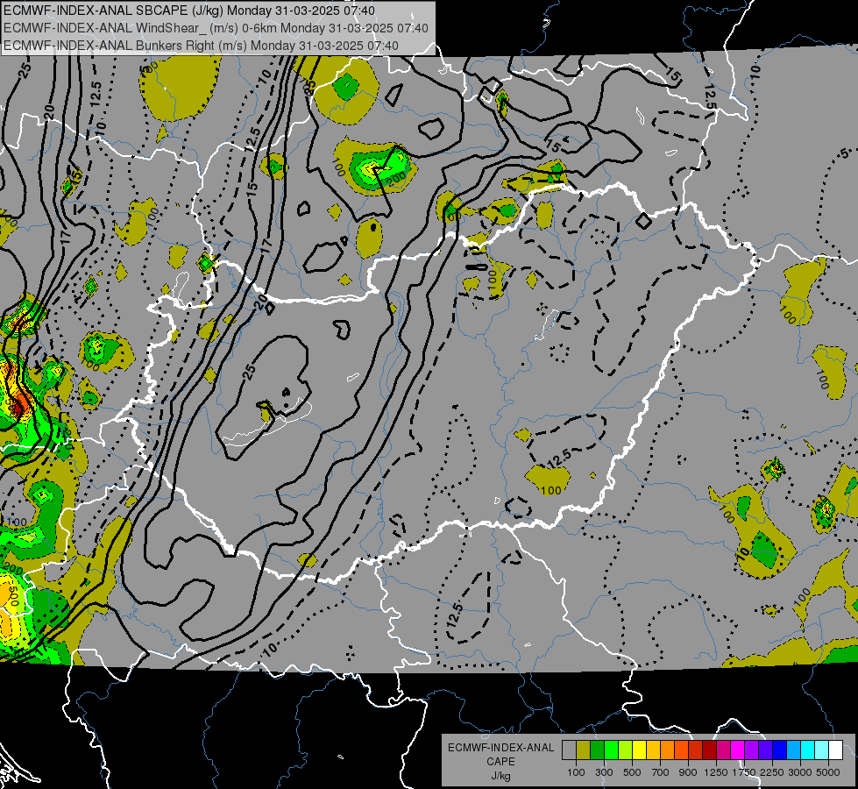Select the red legend swatch after 900
Viewport: 858px width, 789px height.
coord(696,750)
